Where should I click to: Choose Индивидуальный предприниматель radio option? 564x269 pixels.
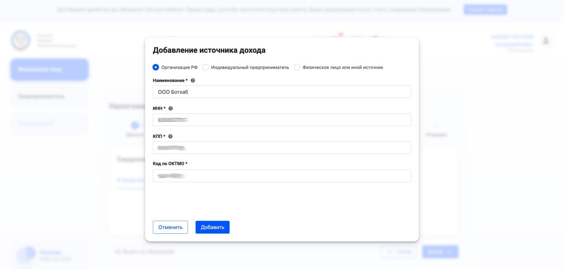pos(206,67)
